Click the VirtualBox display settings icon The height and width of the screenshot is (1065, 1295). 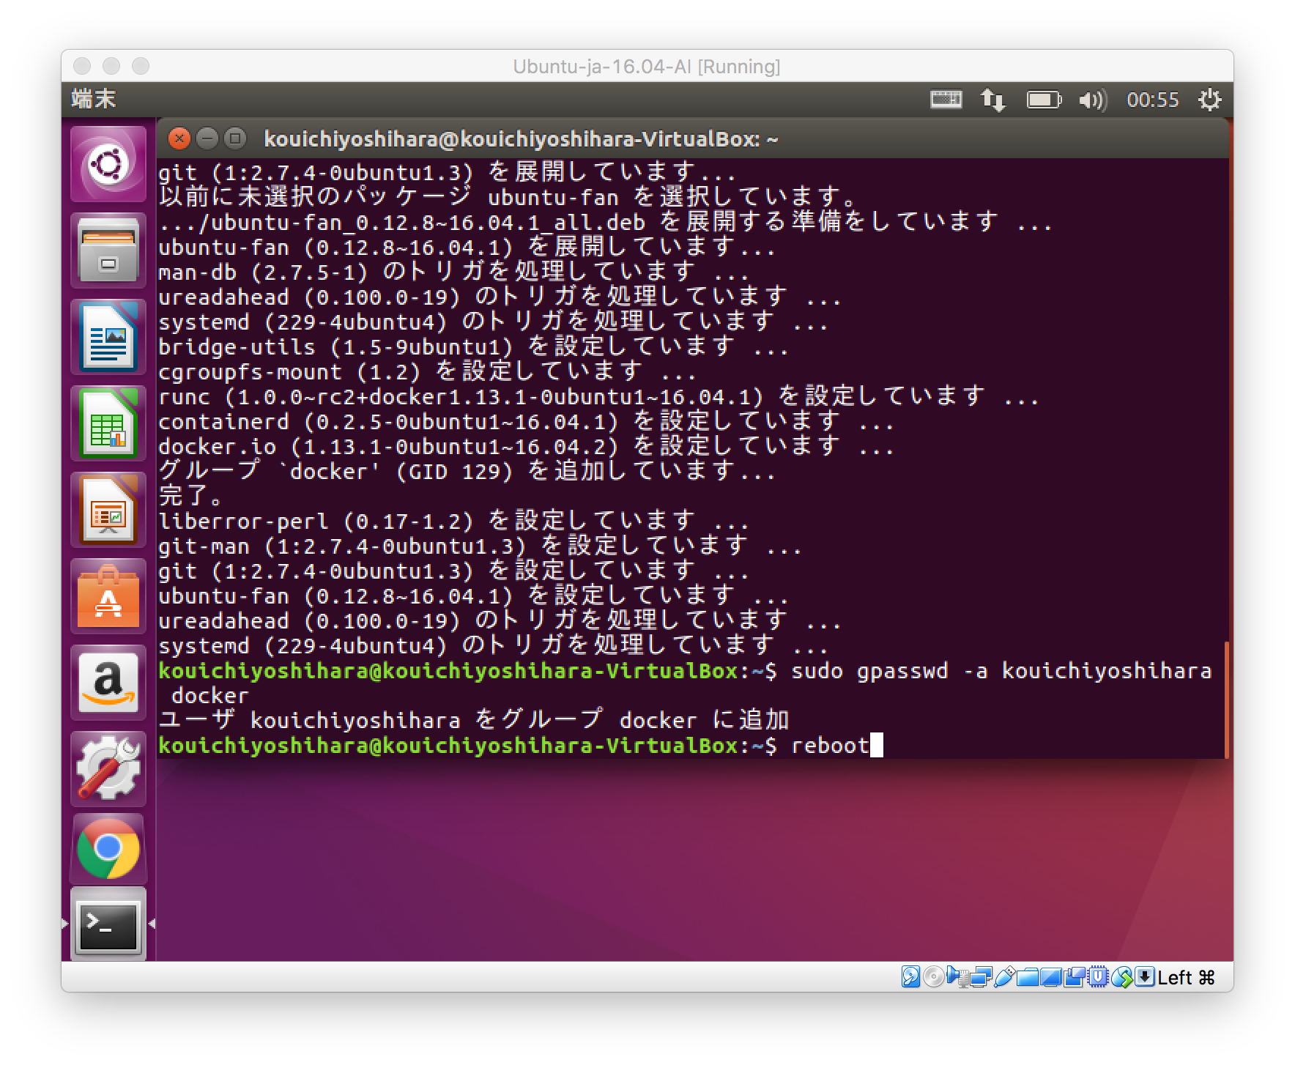pyautogui.click(x=1050, y=977)
